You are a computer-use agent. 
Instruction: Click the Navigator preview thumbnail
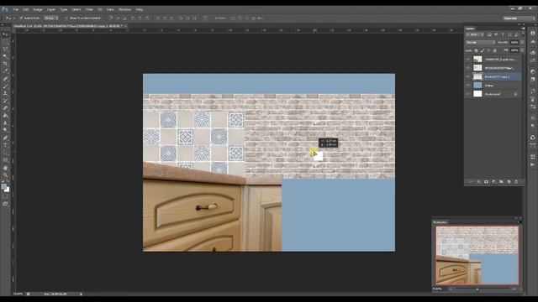pos(477,255)
